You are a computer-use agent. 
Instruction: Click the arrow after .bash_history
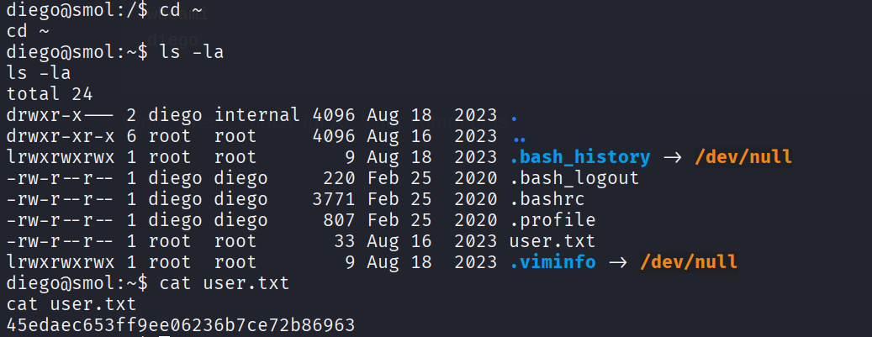tap(673, 157)
